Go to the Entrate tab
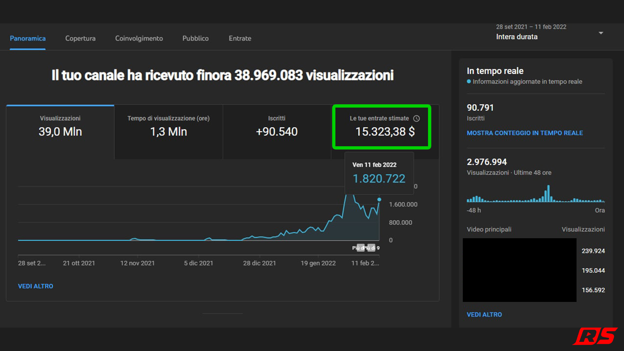The height and width of the screenshot is (351, 624). tap(240, 38)
